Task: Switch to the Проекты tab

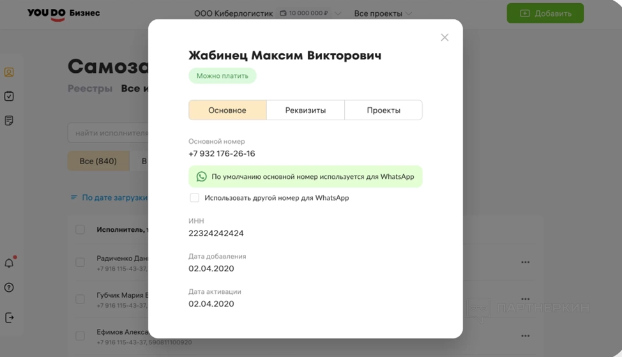Action: 383,110
